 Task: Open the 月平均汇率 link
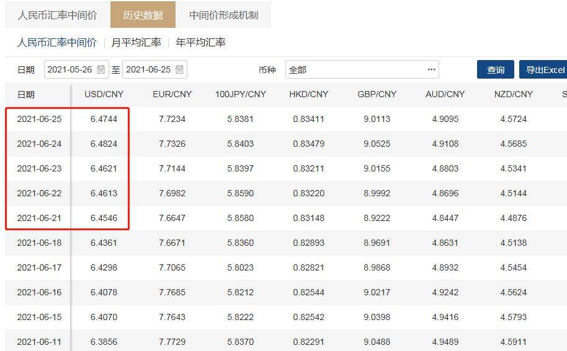(x=136, y=43)
